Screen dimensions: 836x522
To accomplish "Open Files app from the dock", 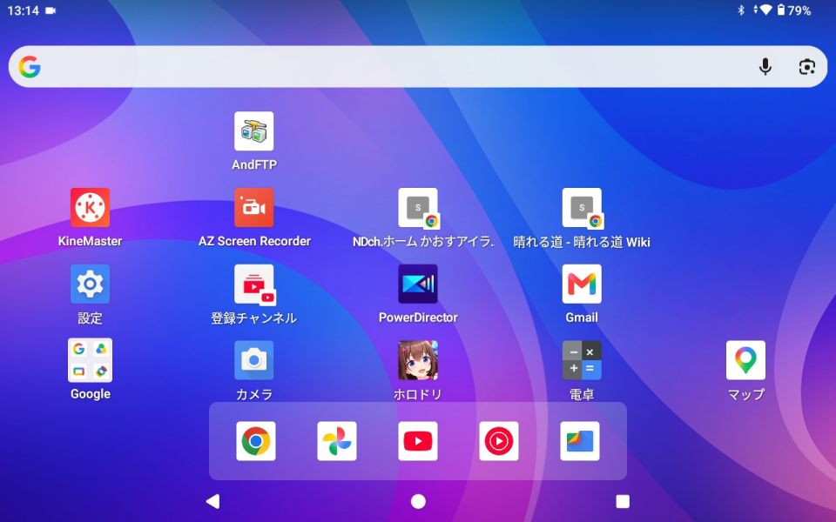I will click(580, 441).
